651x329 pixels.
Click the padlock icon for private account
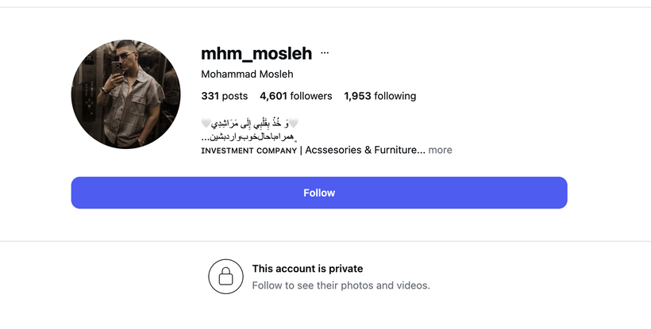click(x=225, y=277)
